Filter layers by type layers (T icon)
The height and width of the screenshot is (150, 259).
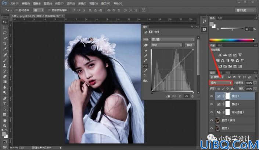click(239, 77)
